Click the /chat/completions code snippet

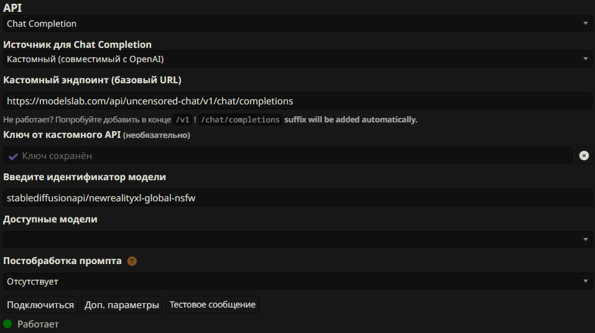pyautogui.click(x=240, y=120)
